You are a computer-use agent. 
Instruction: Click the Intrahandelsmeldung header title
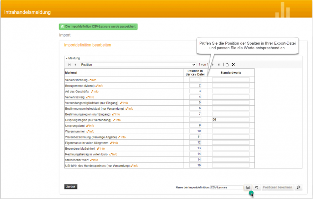[x=28, y=12]
